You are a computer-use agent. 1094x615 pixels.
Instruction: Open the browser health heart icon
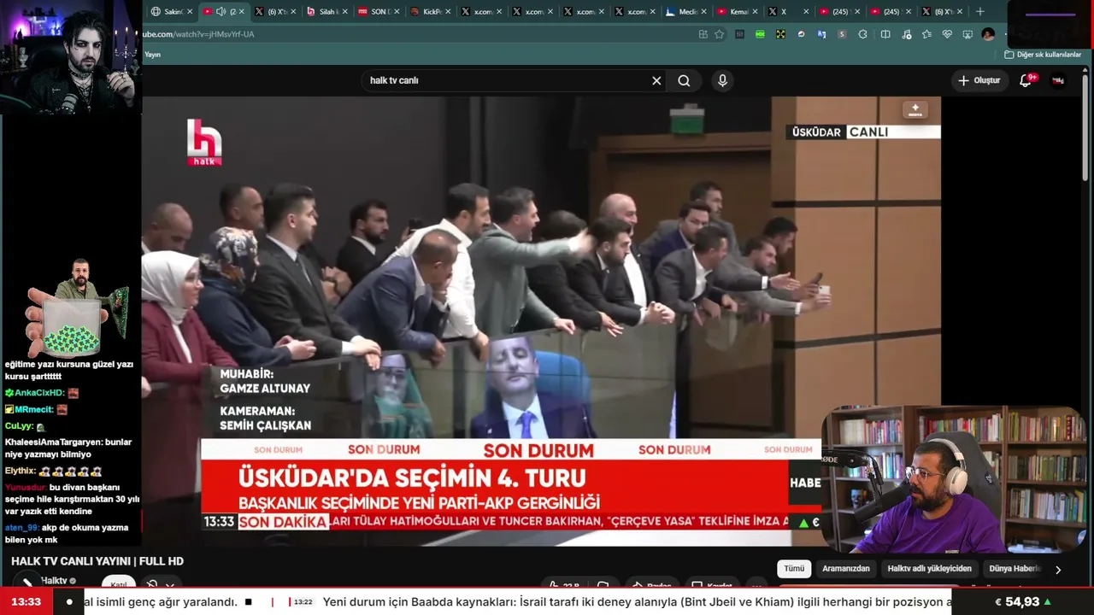point(947,34)
